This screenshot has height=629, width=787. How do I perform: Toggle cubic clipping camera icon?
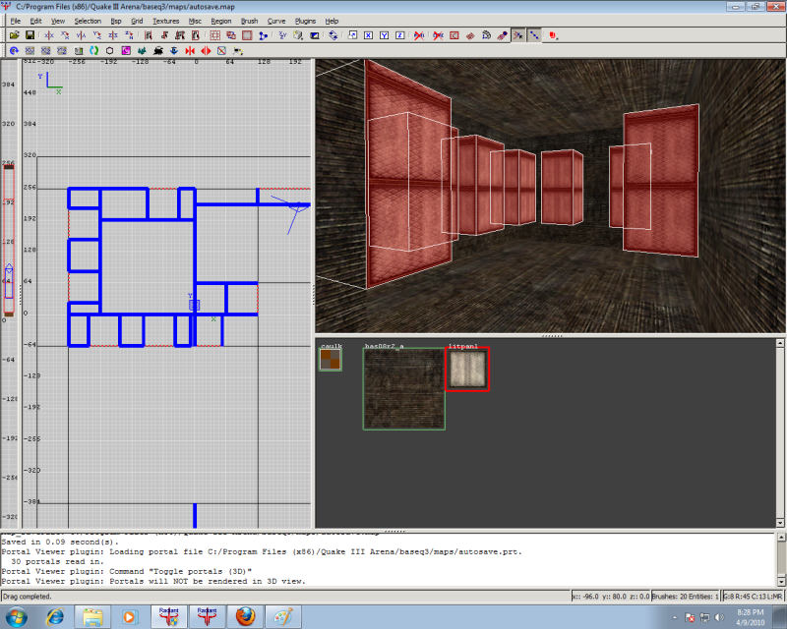pos(314,35)
